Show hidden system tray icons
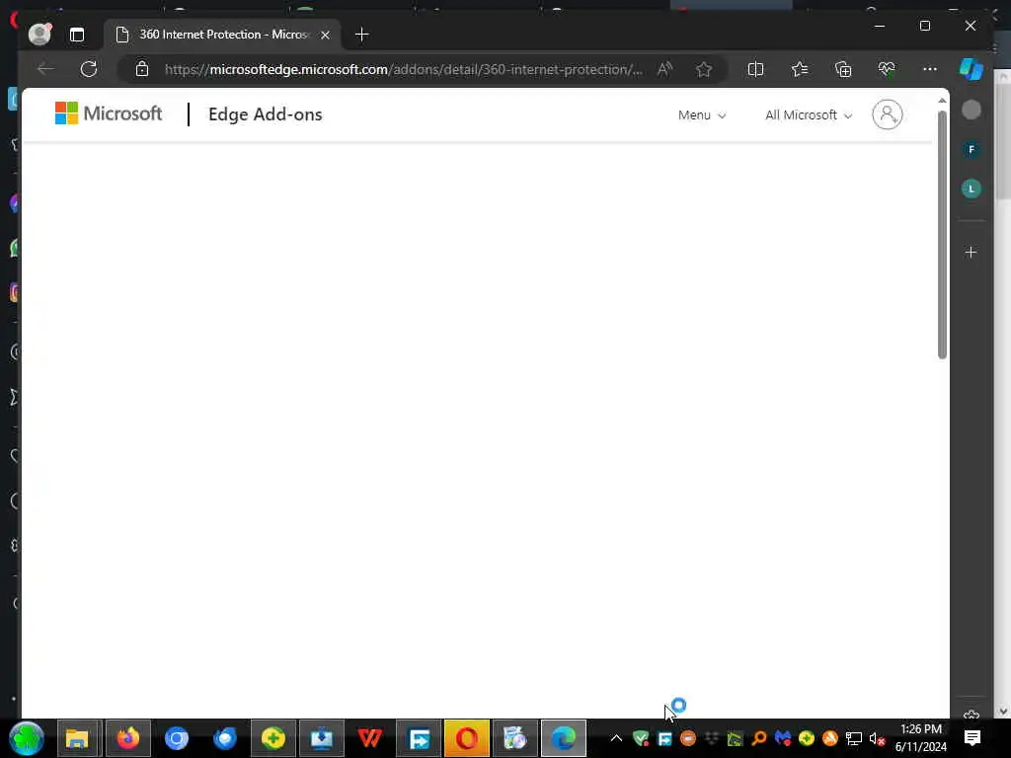The width and height of the screenshot is (1011, 758). pos(616,738)
